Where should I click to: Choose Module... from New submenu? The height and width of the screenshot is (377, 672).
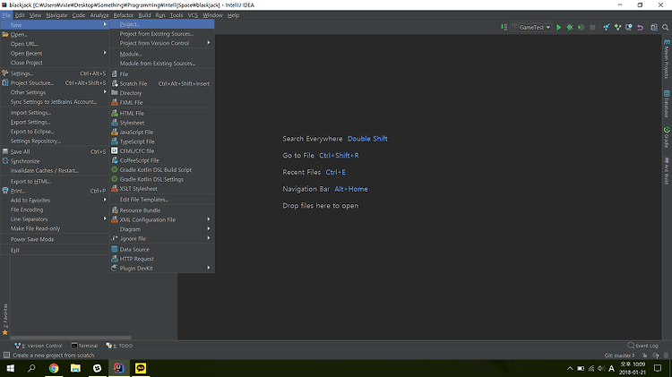pyautogui.click(x=162, y=54)
